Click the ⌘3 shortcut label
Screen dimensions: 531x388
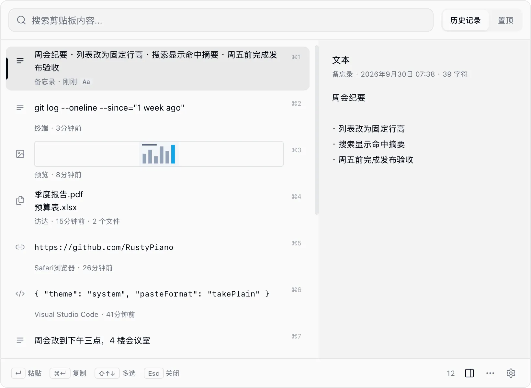[x=296, y=150]
